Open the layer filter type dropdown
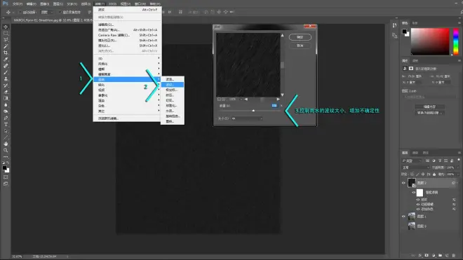This screenshot has width=463, height=260. (x=412, y=160)
